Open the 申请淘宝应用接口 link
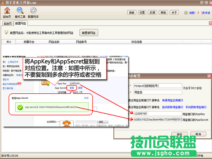This screenshot has height=159, width=212. click(173, 100)
